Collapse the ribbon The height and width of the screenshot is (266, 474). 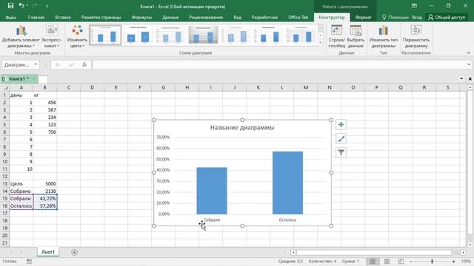[468, 52]
